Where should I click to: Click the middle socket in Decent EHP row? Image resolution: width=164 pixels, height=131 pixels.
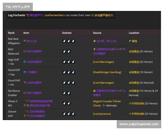click(69, 114)
